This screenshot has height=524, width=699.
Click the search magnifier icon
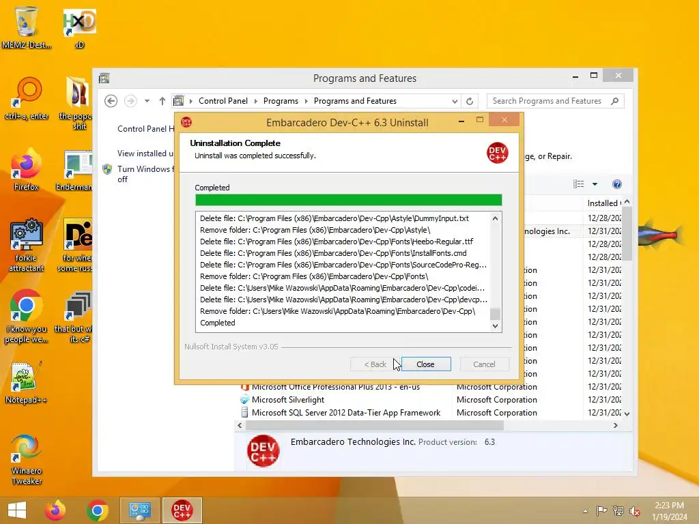[615, 101]
